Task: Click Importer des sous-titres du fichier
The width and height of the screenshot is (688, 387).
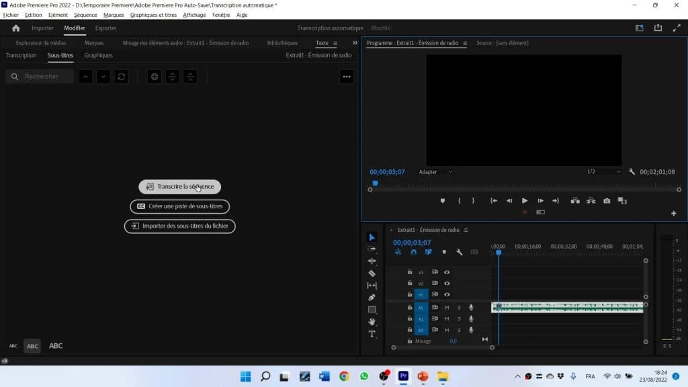Action: 180,226
